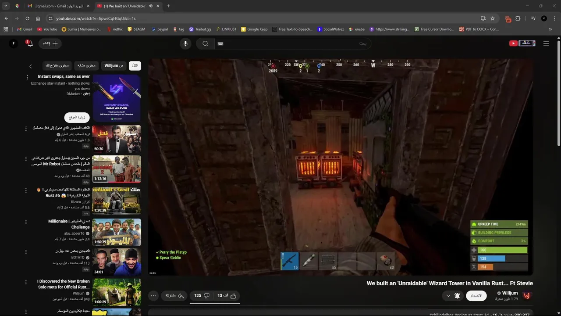
Task: Open the YouTube hamburger guide menu
Action: coord(546,43)
